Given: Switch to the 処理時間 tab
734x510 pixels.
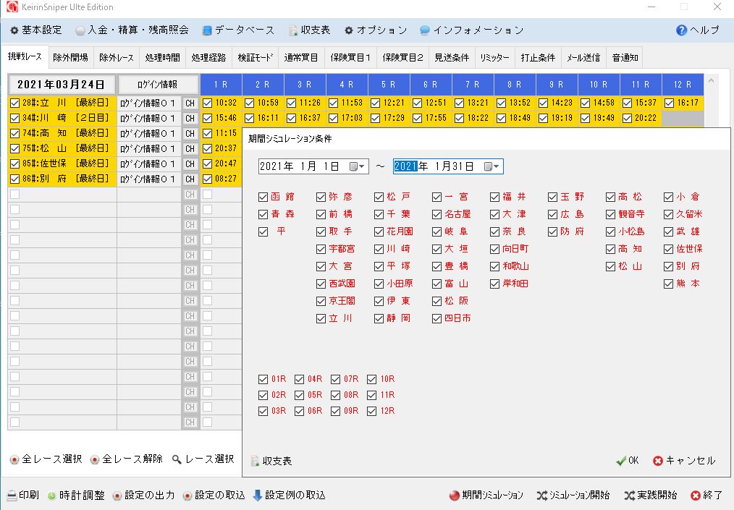Looking at the screenshot, I should [x=162, y=58].
